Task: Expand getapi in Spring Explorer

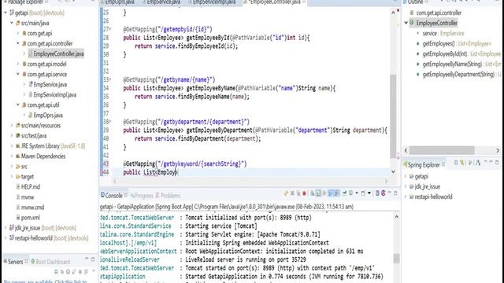Action: 406,176
